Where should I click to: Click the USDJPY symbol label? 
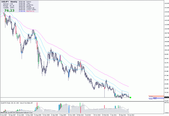(5, 2)
